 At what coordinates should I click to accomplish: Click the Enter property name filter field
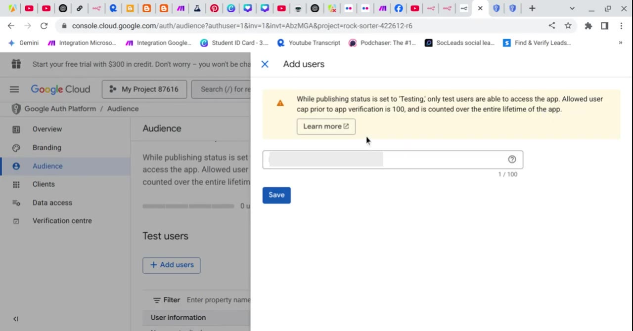click(x=219, y=300)
